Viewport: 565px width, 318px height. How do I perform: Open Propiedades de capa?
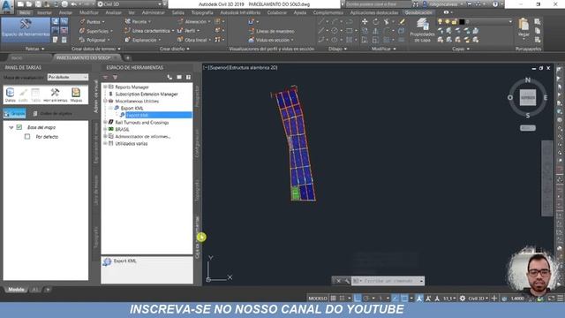(x=422, y=30)
